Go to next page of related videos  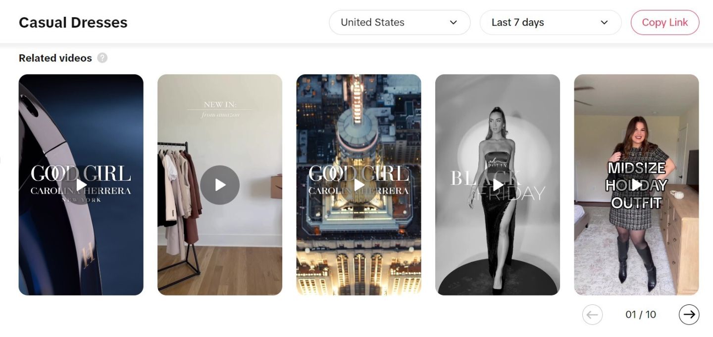[689, 314]
